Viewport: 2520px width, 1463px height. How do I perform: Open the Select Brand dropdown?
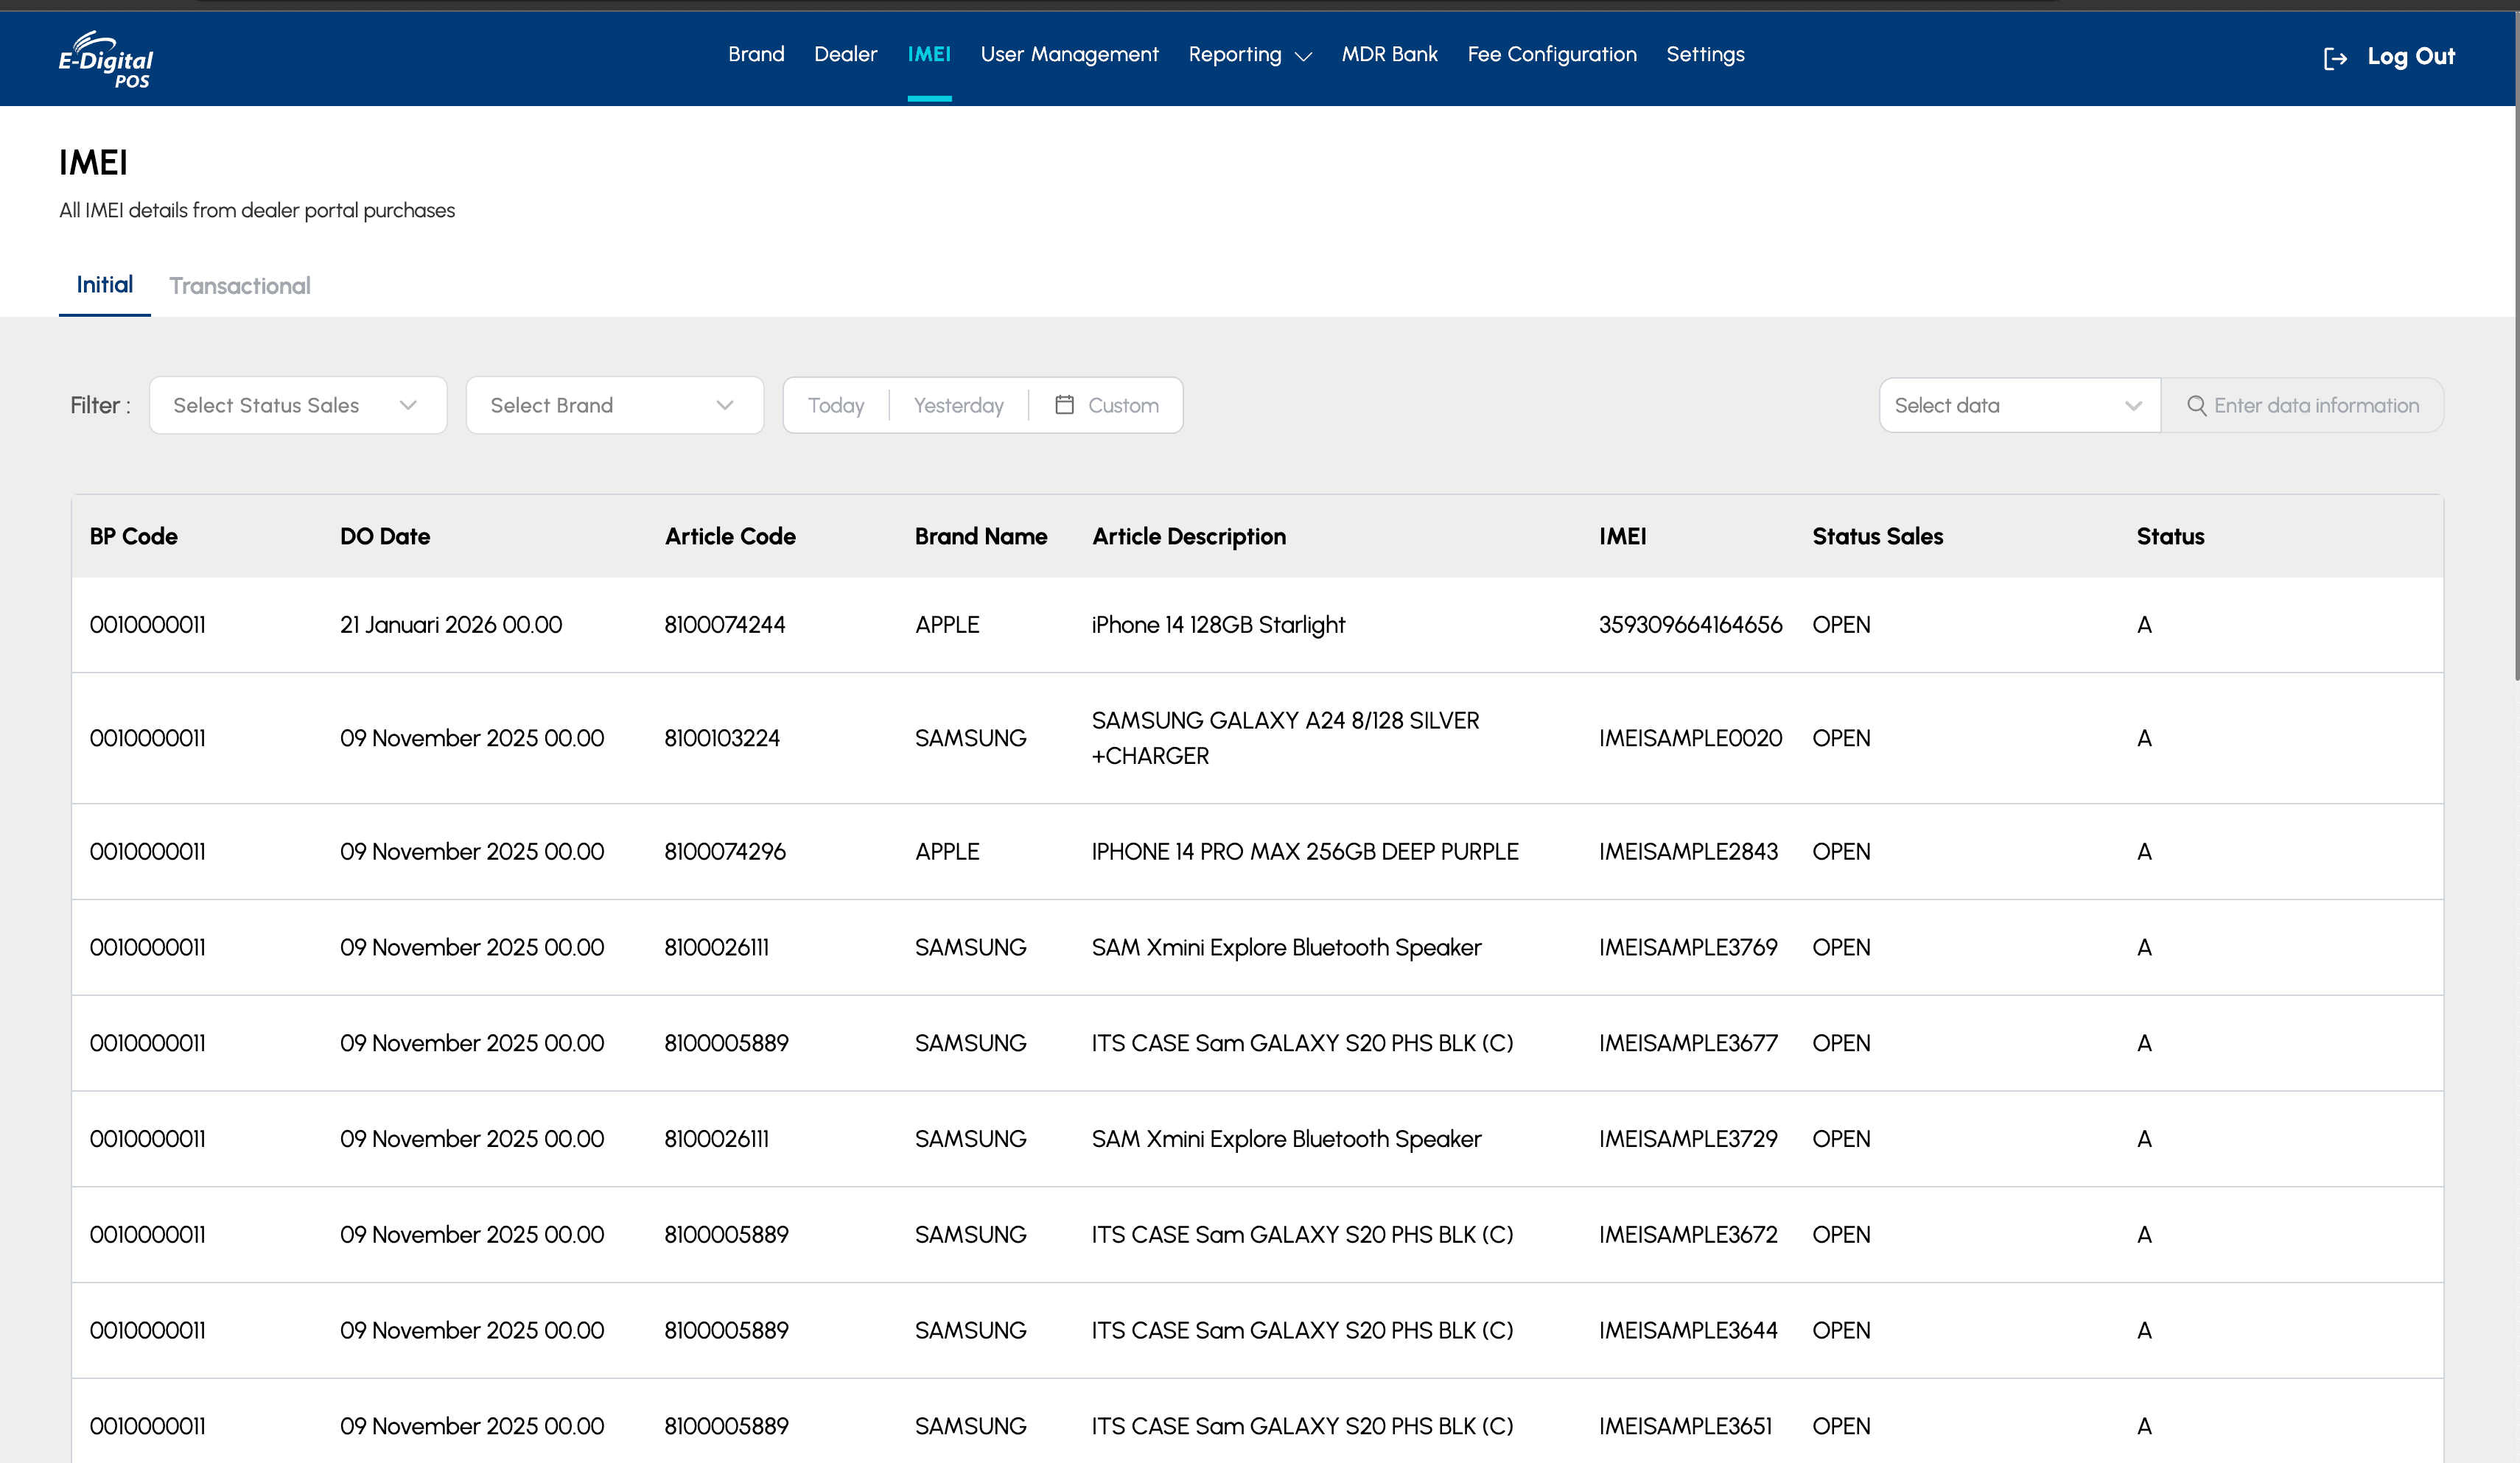click(615, 405)
